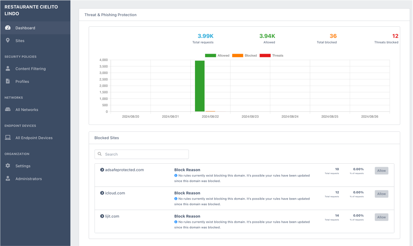Toggle the orange Blocked legend swatch
Image resolution: width=413 pixels, height=246 pixels.
(x=238, y=56)
